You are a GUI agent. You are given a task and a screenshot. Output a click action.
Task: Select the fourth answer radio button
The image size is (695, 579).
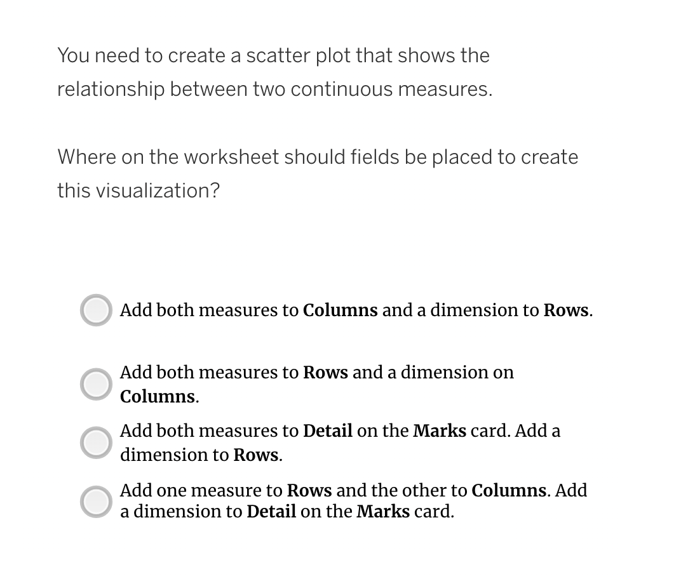pos(95,503)
